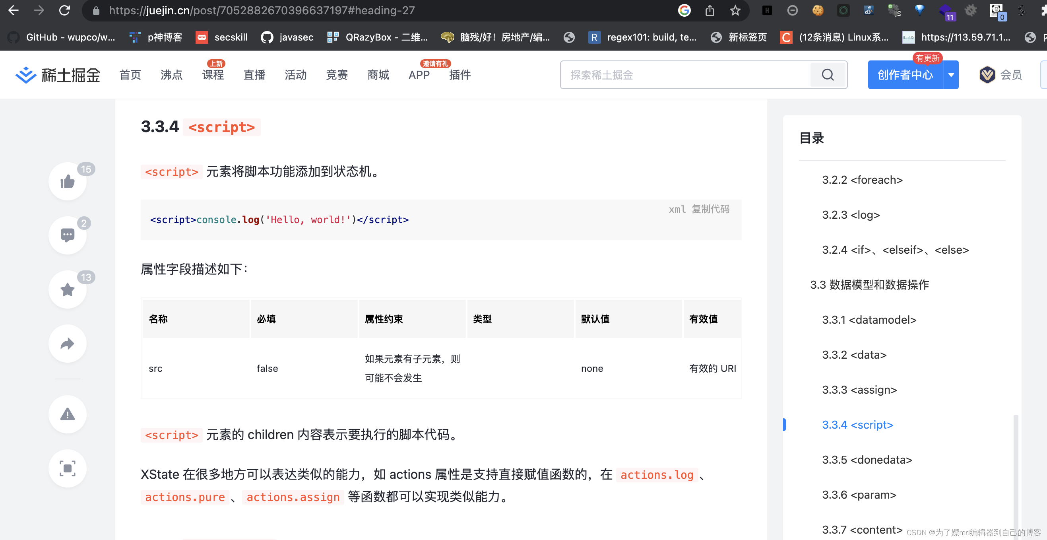Image resolution: width=1047 pixels, height=540 pixels.
Task: Click the 创作者中心 button
Action: click(x=905, y=75)
